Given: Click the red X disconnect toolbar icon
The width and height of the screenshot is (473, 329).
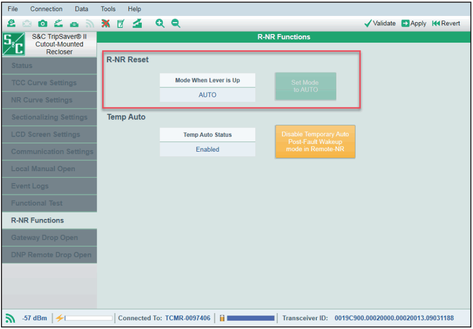Looking at the screenshot, I should (106, 23).
